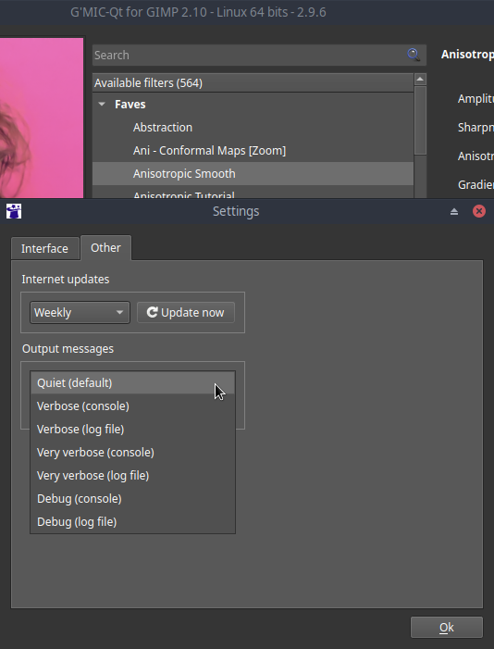Click the Available filters (564) header
The image size is (494, 649).
tap(253, 82)
